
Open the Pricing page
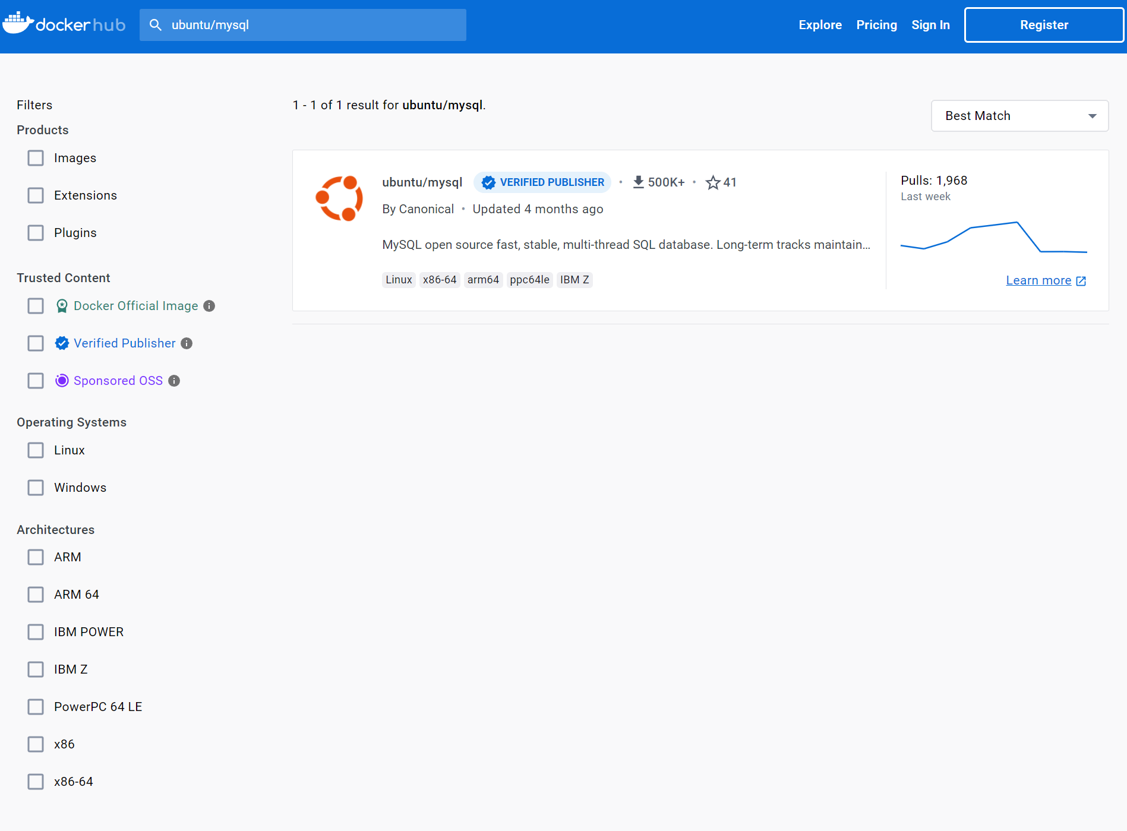click(876, 25)
